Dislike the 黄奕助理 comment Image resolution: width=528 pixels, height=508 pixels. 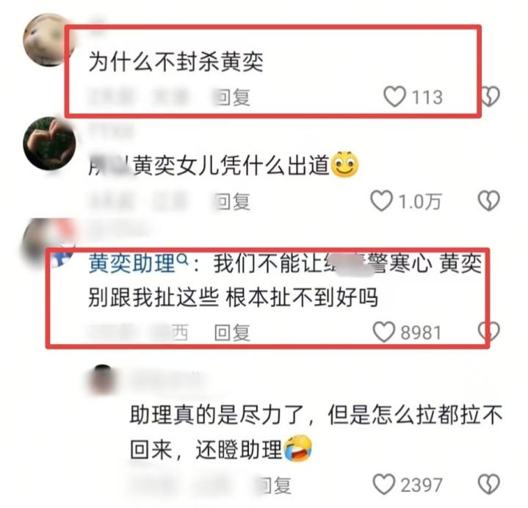(x=488, y=332)
